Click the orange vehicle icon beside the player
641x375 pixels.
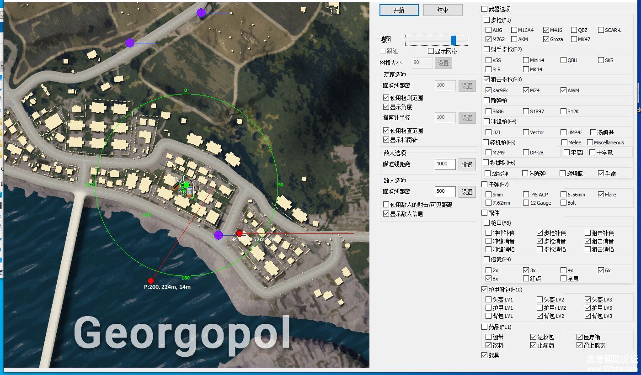pyautogui.click(x=176, y=186)
